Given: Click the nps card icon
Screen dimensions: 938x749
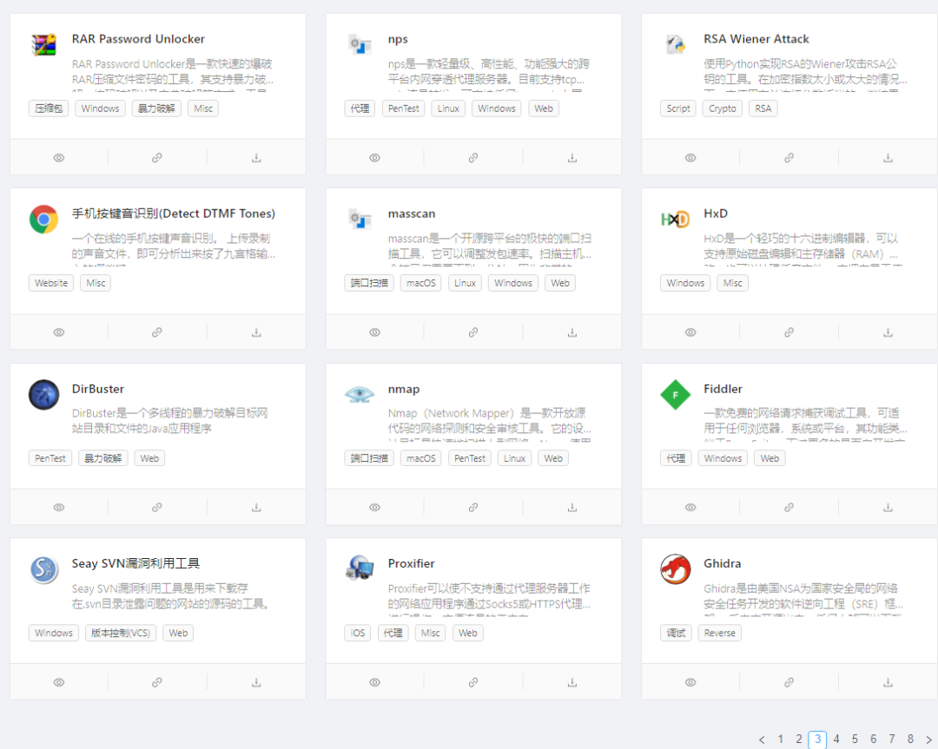Looking at the screenshot, I should [360, 44].
